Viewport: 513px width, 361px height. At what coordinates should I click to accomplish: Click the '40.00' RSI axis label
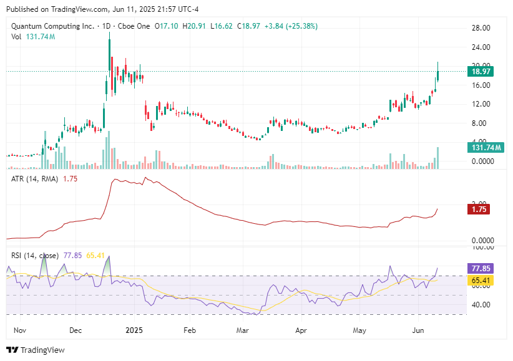tap(481, 305)
